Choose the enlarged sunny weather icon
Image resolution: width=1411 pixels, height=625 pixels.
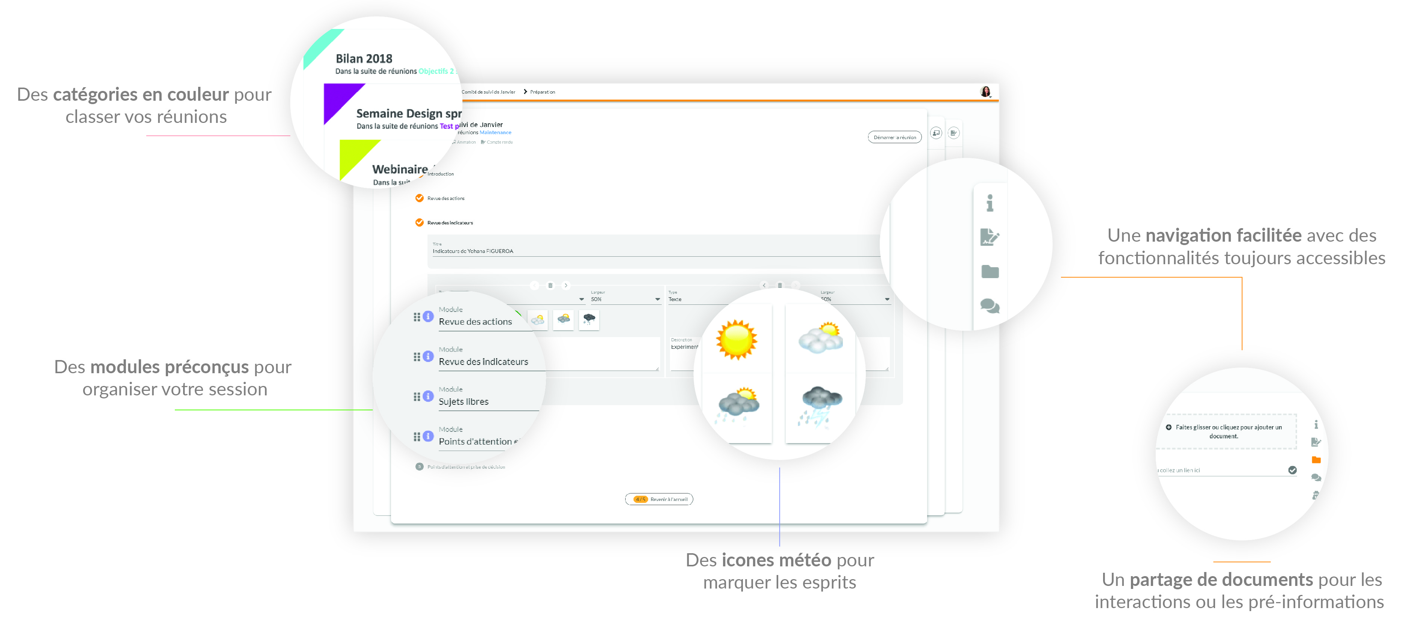pyautogui.click(x=737, y=340)
